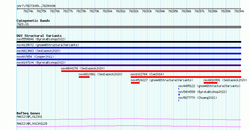Click the Cytogenetic Bands track heading
The height and width of the screenshot is (130, 249).
click(33, 21)
